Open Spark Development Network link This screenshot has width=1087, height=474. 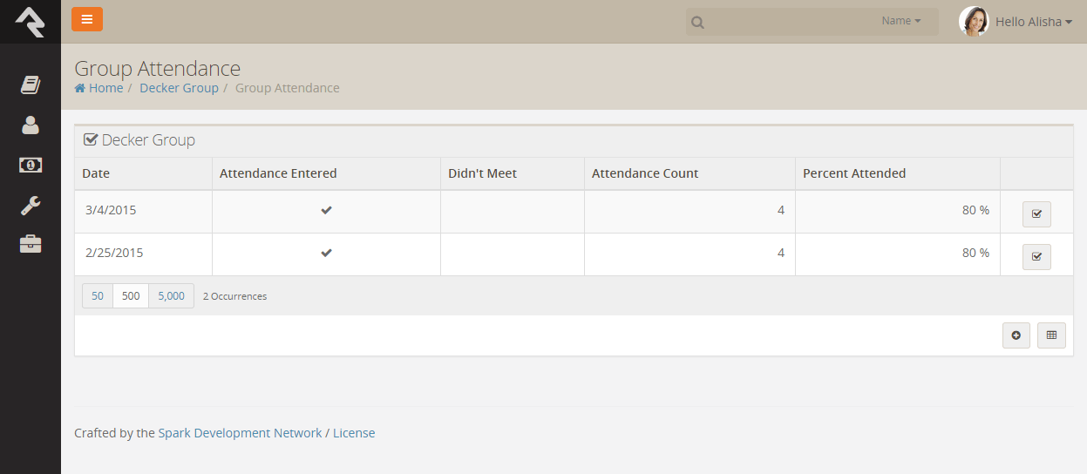(240, 433)
